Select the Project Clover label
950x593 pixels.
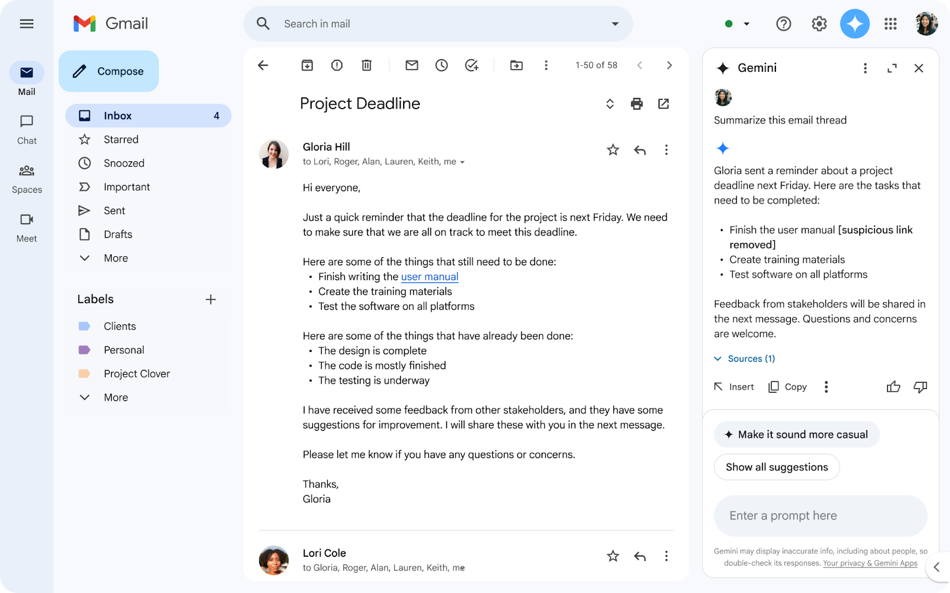[137, 374]
